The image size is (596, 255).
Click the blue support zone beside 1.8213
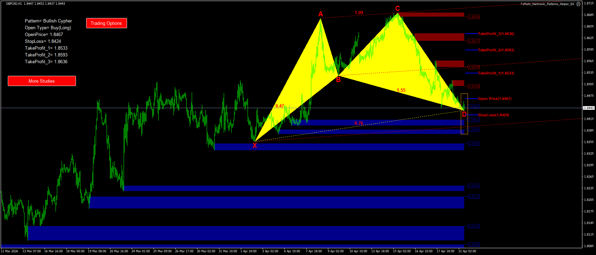tap(277, 202)
